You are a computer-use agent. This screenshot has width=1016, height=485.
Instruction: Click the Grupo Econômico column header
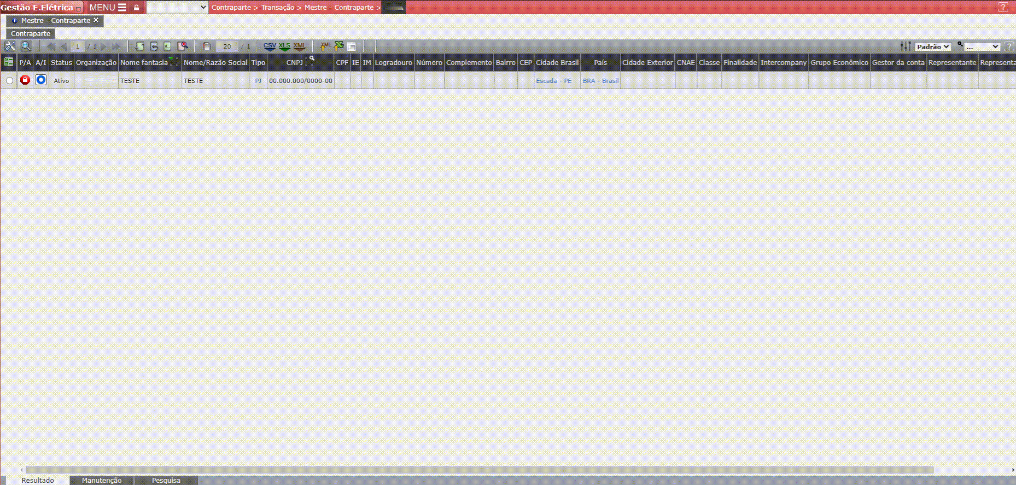(839, 63)
